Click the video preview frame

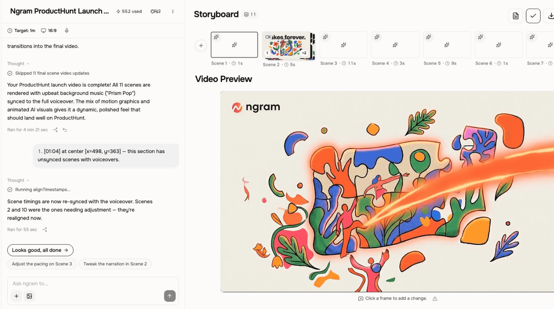point(387,192)
